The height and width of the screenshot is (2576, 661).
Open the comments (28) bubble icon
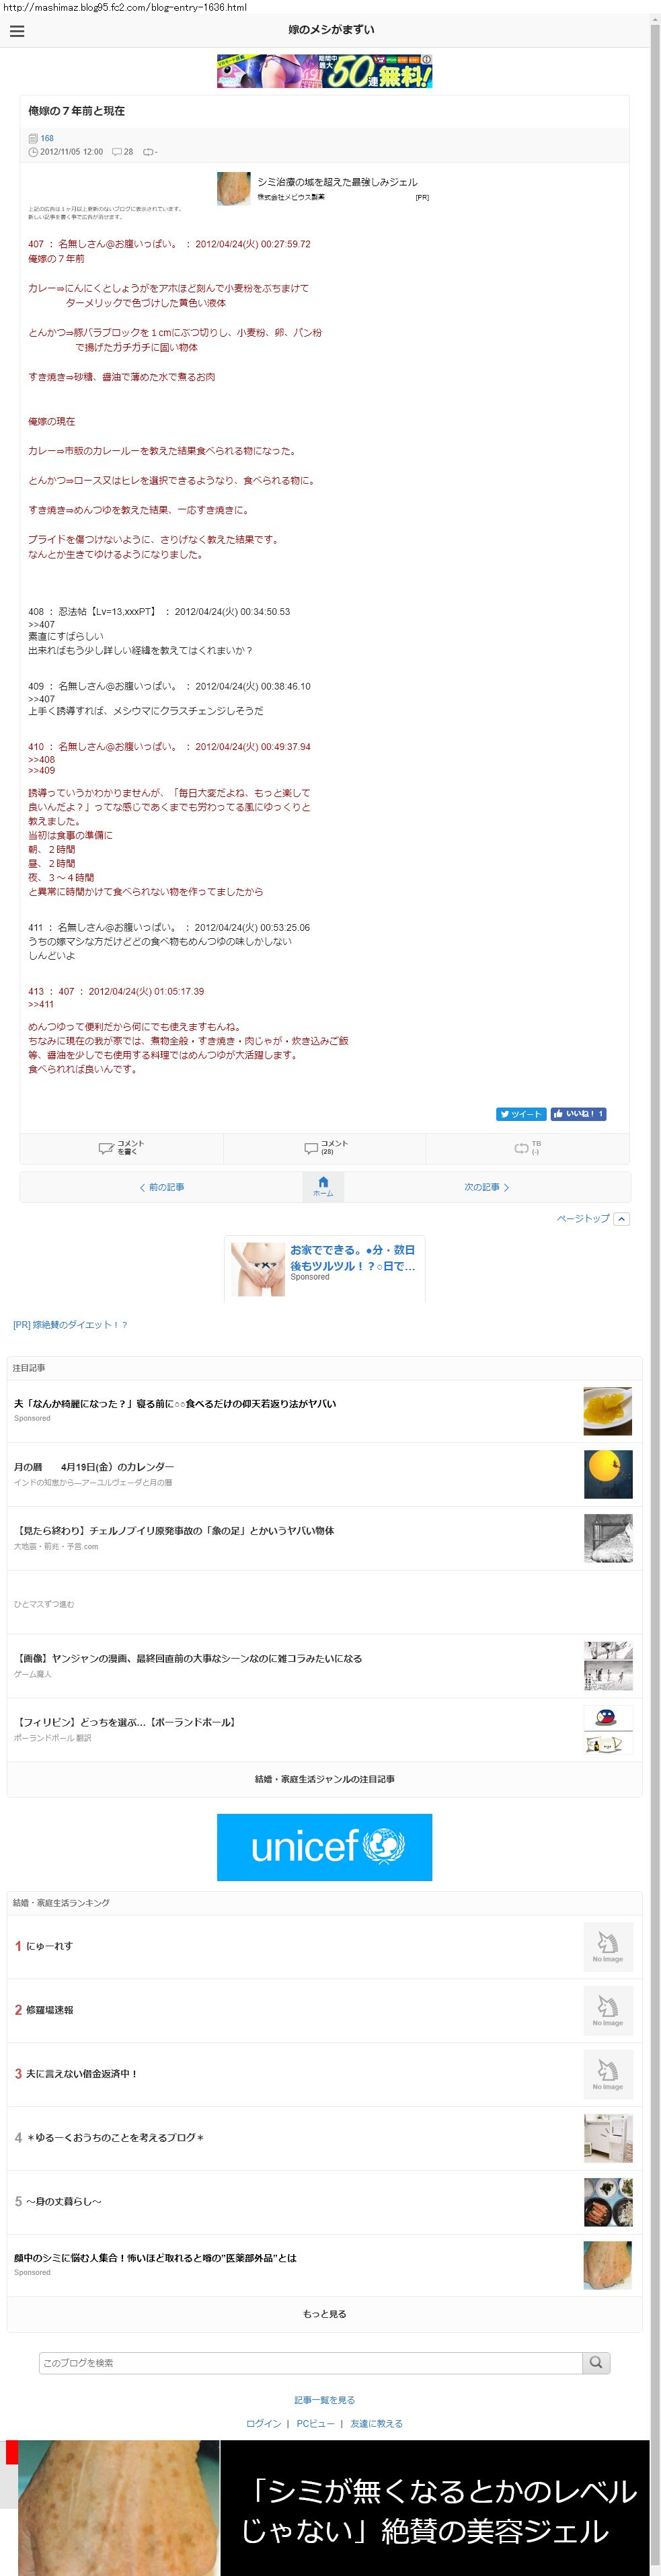coord(311,1149)
